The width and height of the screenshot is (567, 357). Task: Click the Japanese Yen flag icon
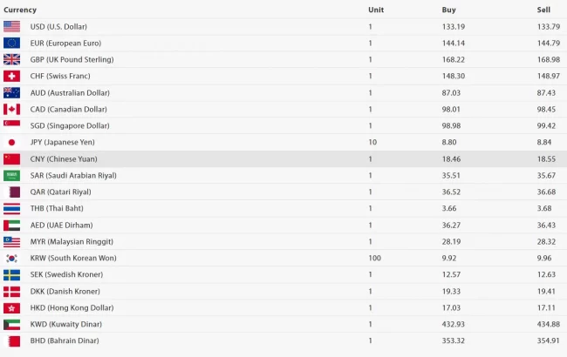coord(12,142)
